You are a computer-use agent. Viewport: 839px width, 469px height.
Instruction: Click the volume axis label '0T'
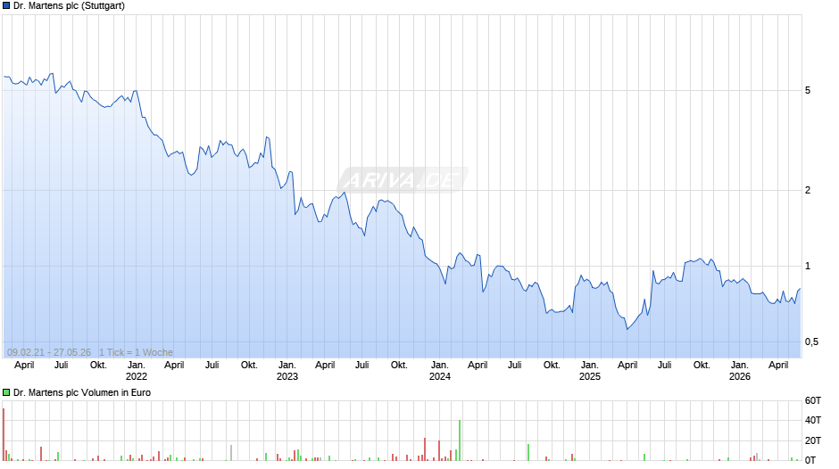pos(810,460)
